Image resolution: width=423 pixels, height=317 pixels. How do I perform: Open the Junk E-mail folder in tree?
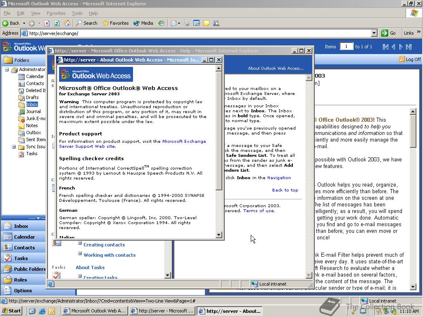coord(36,118)
